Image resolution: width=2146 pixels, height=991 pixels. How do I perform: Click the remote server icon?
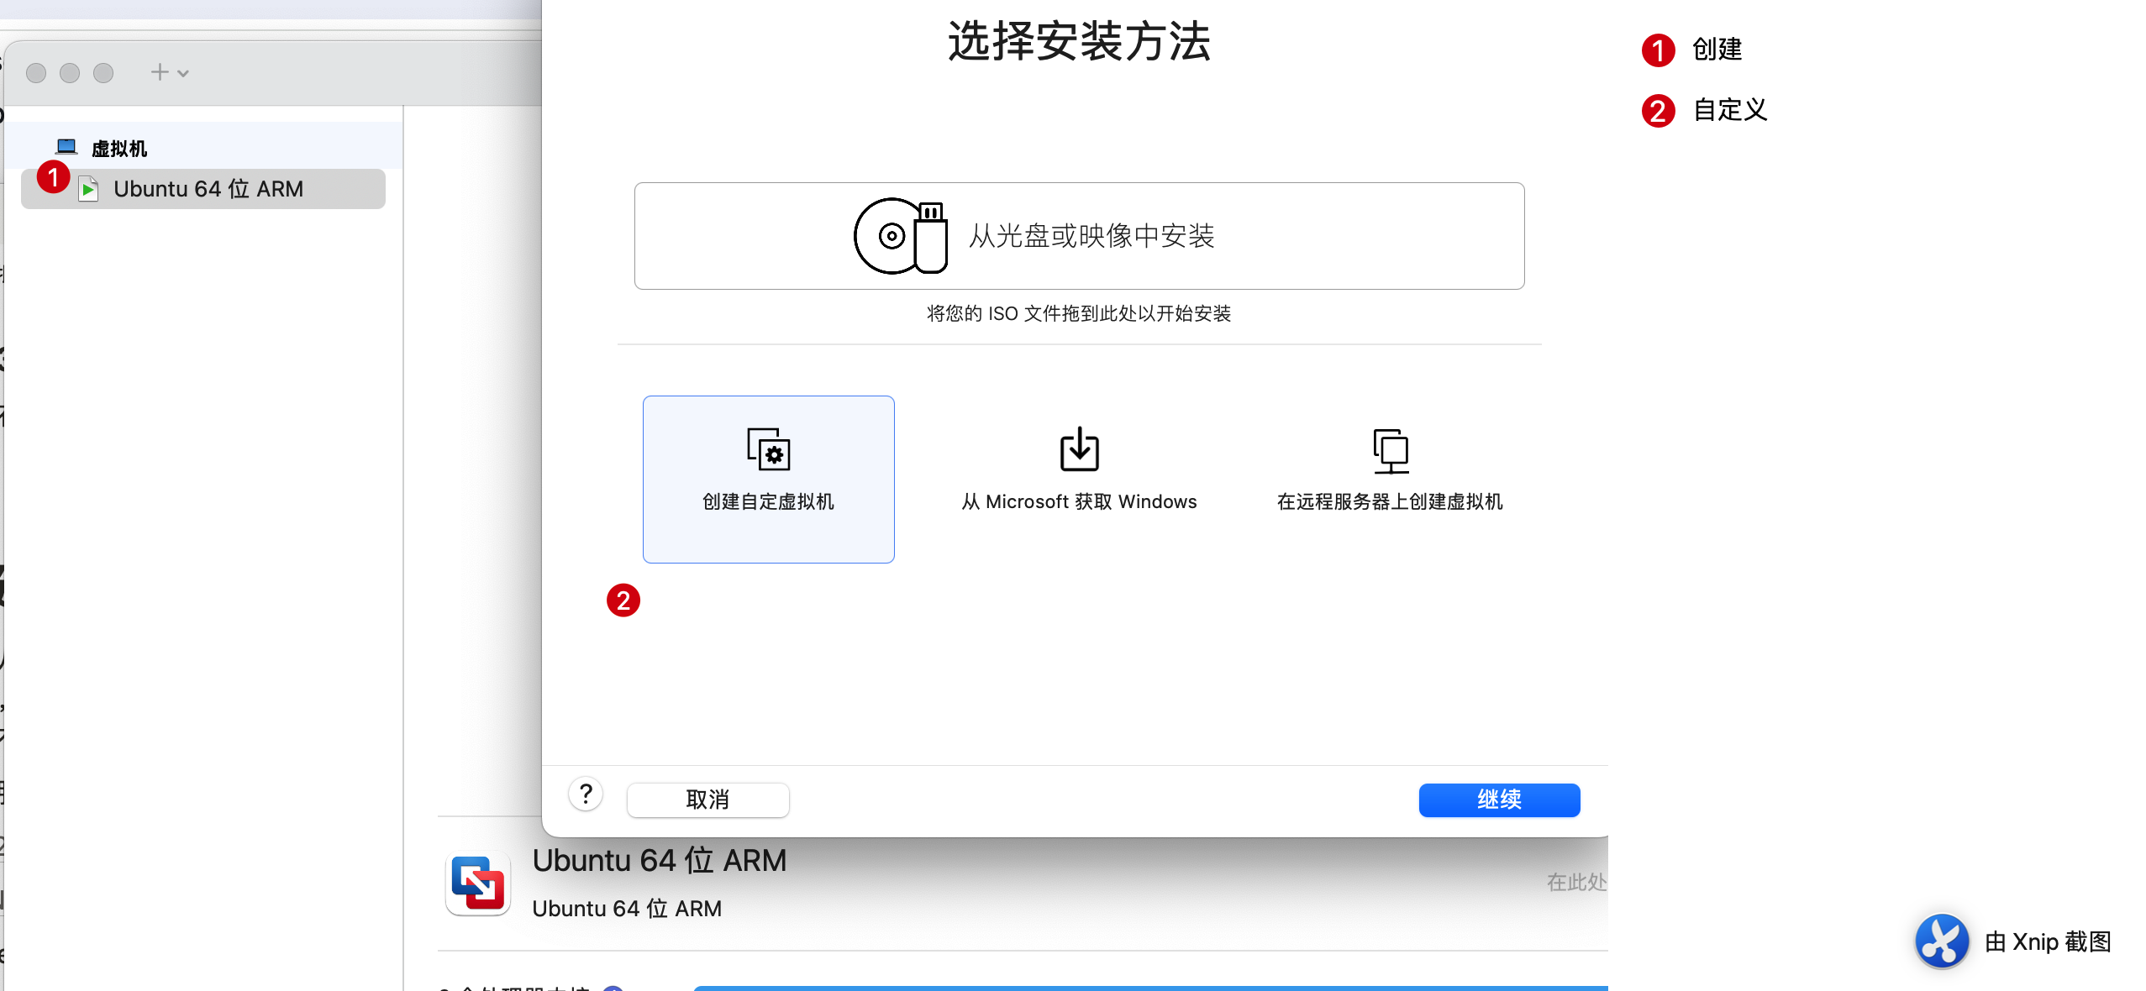pos(1391,451)
